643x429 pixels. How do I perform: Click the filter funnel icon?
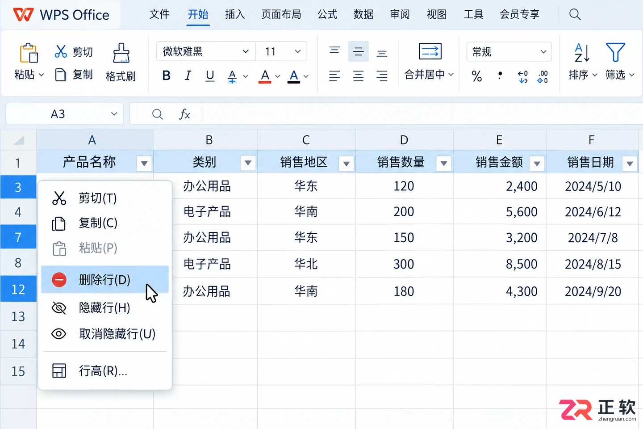[x=615, y=53]
